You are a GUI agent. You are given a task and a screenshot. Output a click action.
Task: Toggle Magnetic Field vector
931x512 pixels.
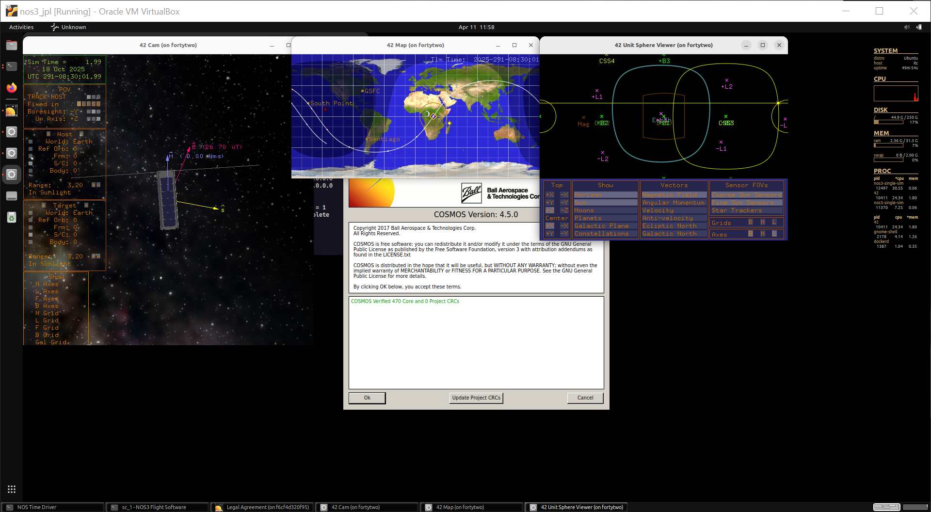(674, 195)
